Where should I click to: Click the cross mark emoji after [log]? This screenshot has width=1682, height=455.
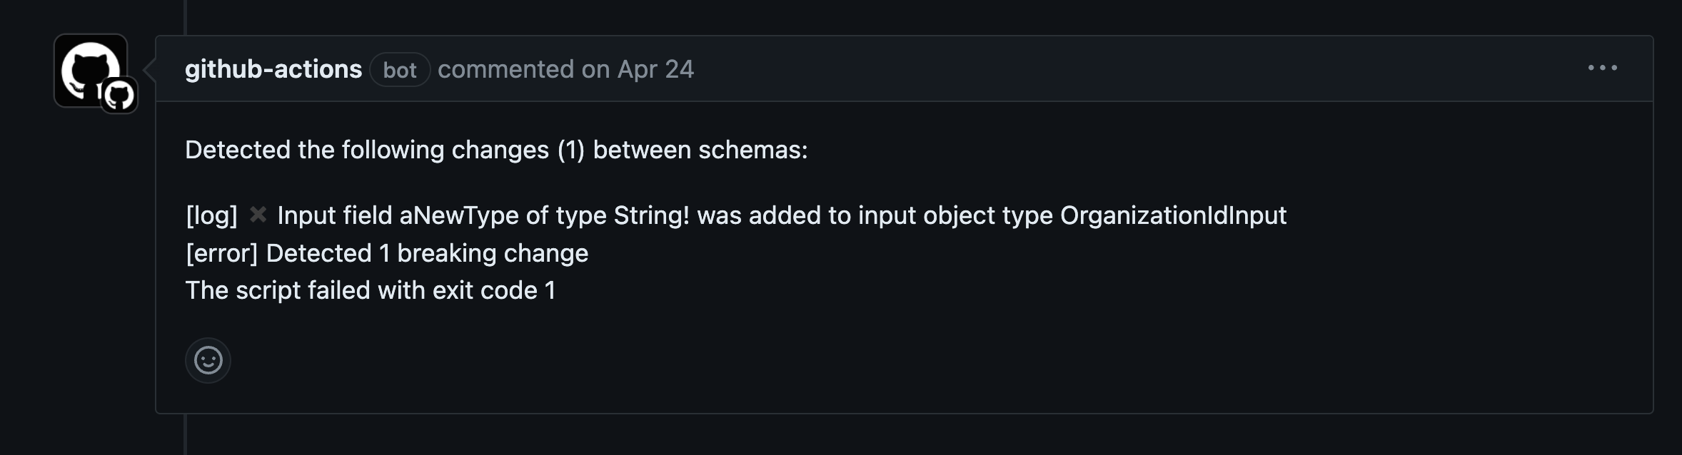coord(258,215)
